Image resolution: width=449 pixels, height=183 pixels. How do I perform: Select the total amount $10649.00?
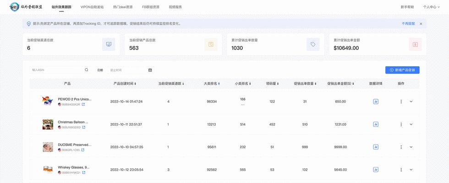pyautogui.click(x=346, y=48)
